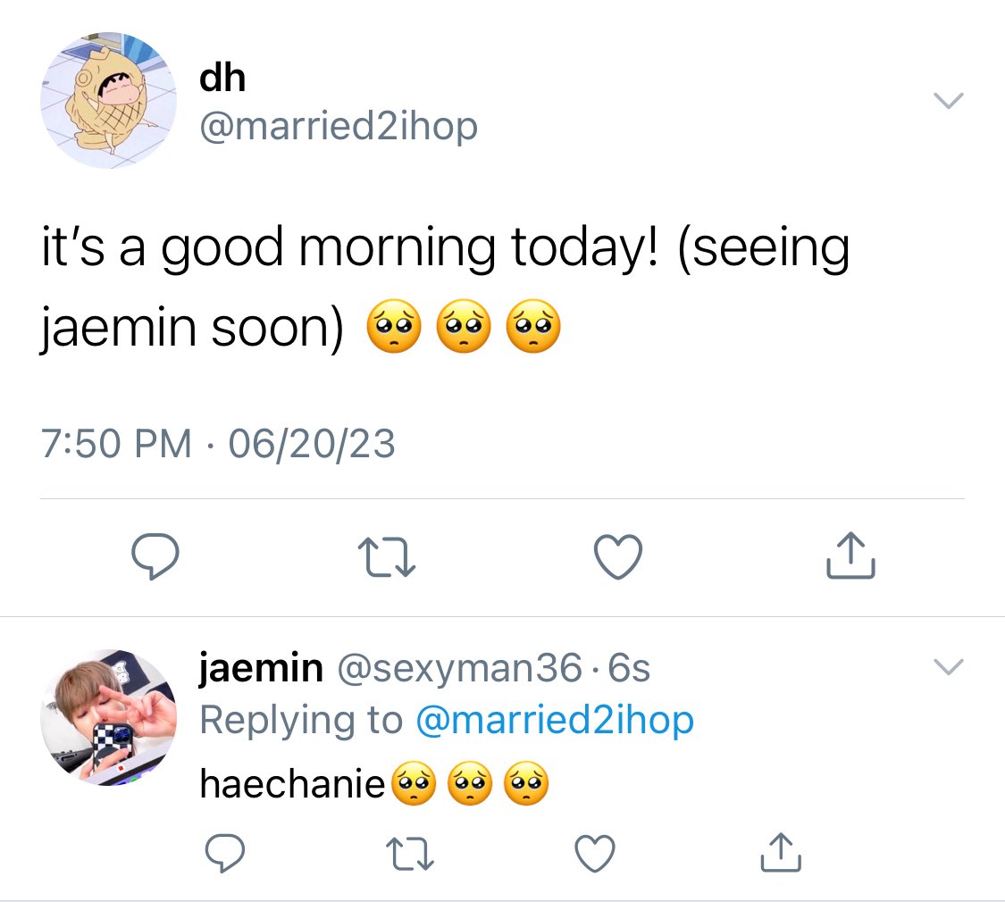The image size is (1005, 902).
Task: Select the good morning tweet text
Action: (x=446, y=287)
